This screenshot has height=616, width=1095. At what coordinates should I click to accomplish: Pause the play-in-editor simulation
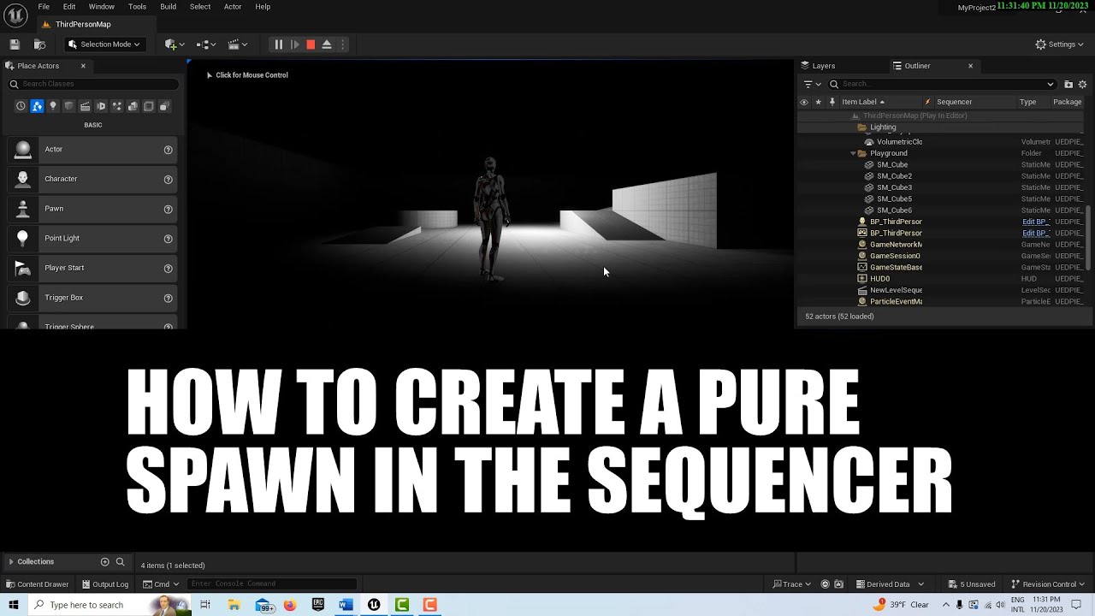coord(278,44)
